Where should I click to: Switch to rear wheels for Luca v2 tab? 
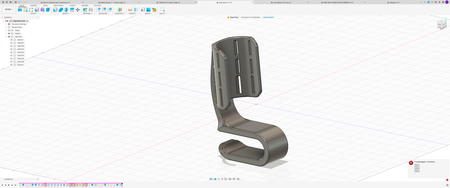(282, 2)
